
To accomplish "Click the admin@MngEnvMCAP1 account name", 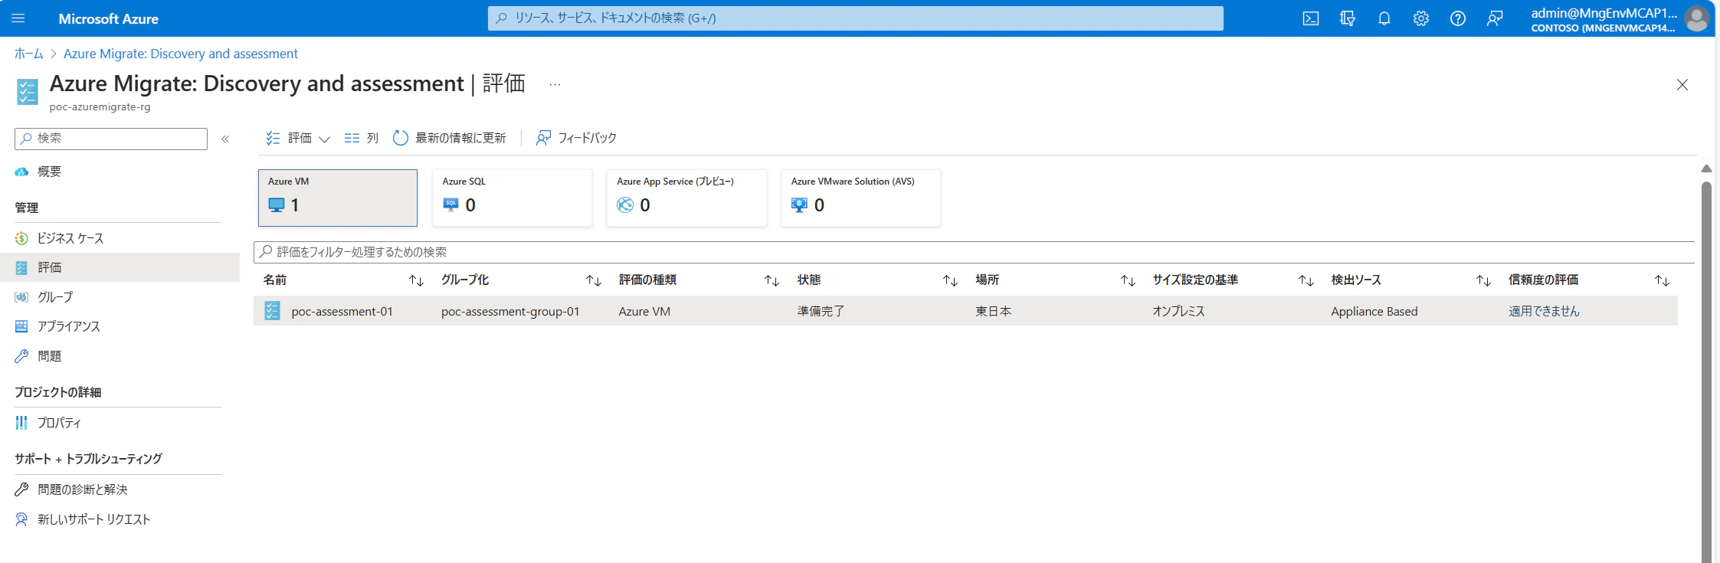I will tap(1604, 12).
